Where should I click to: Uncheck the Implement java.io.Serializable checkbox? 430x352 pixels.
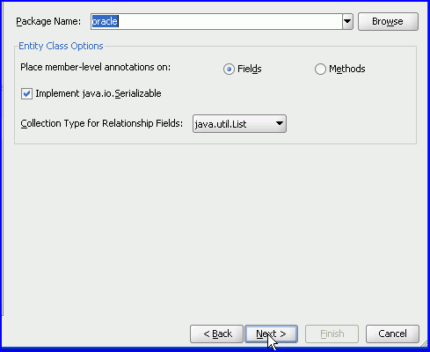[26, 94]
